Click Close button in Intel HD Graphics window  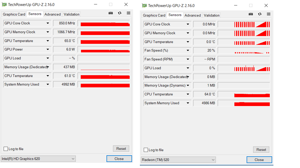pos(119,159)
